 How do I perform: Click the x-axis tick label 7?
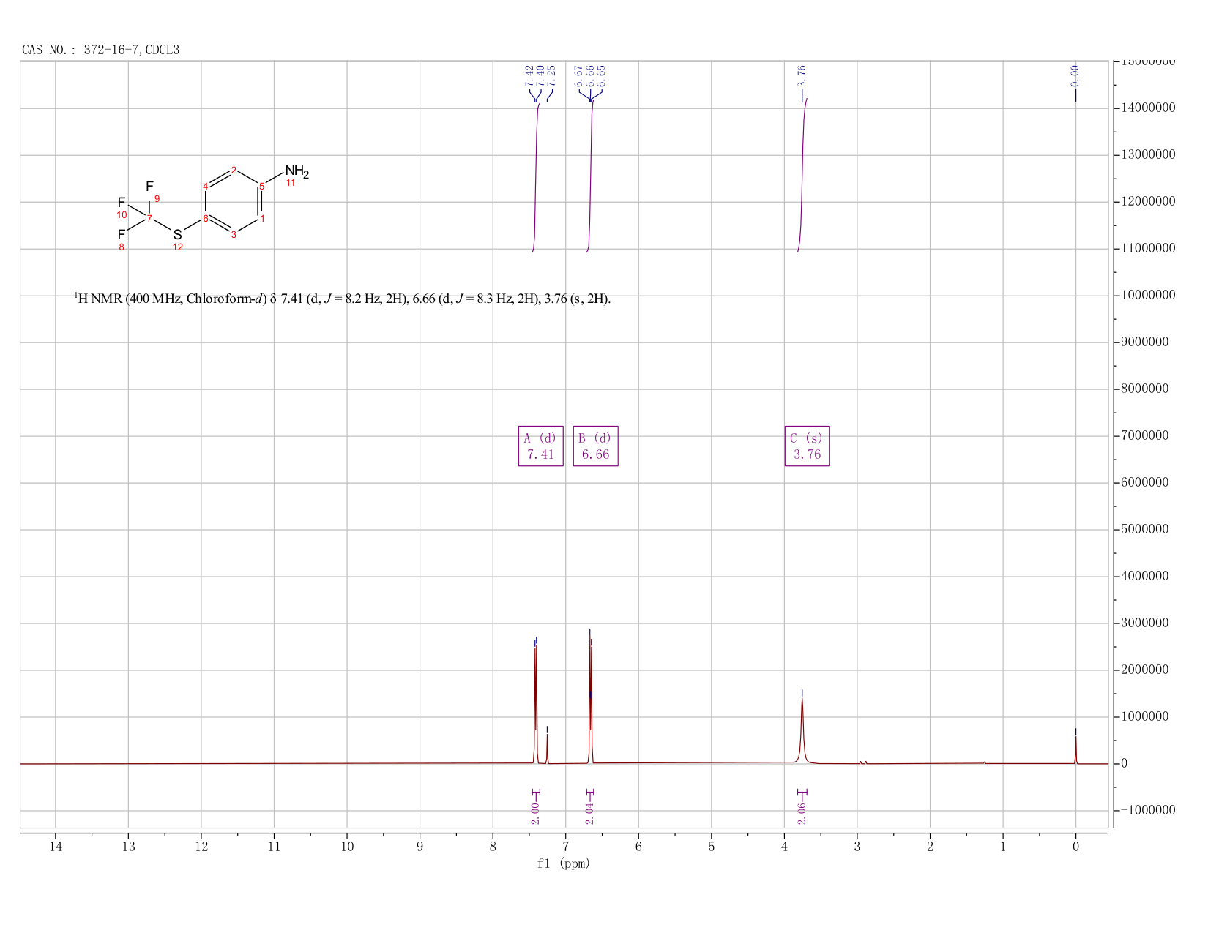point(565,847)
